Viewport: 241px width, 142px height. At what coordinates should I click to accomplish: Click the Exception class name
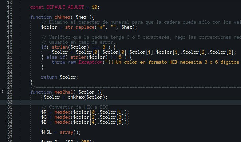(90, 62)
